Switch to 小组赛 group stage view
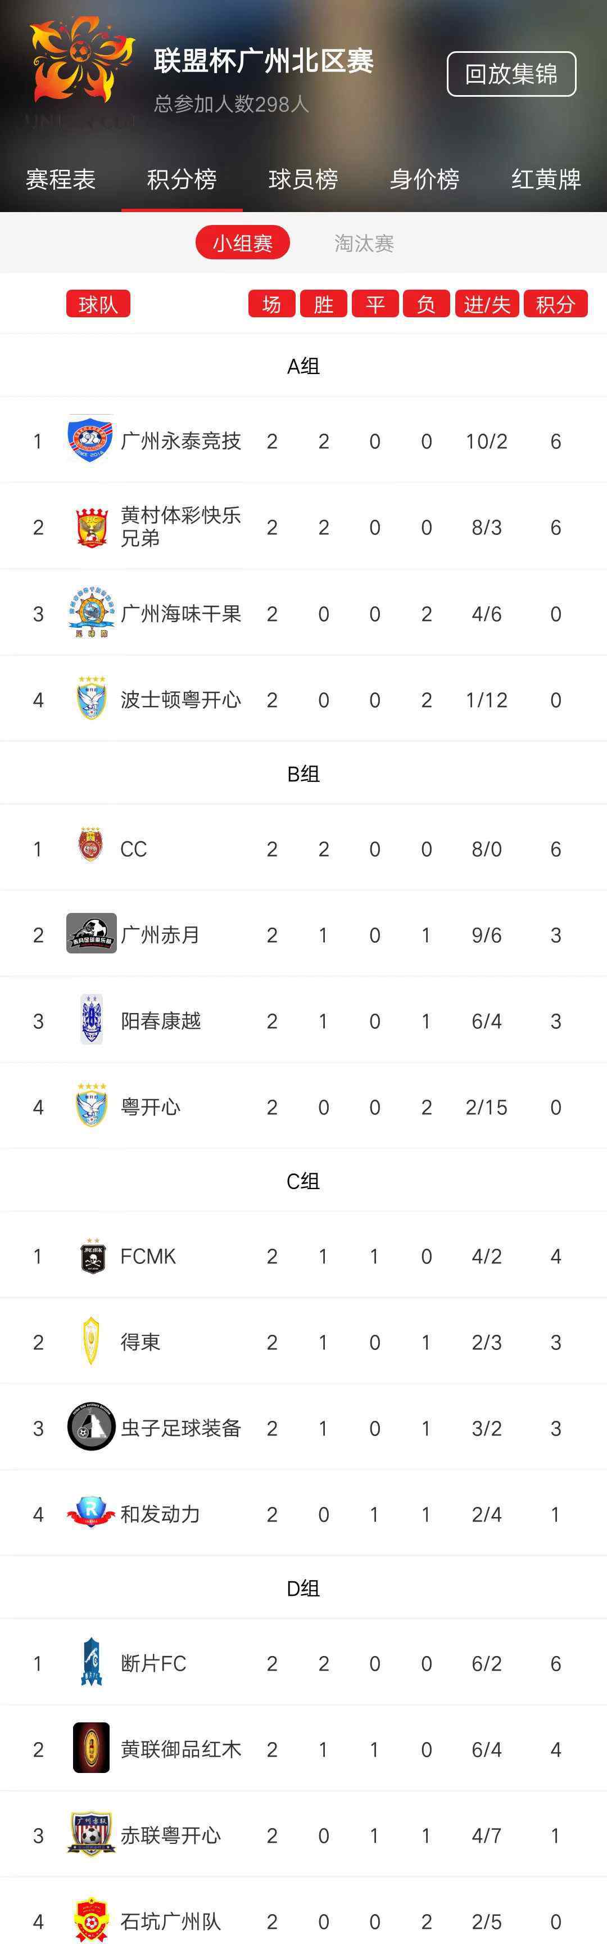 243,243
